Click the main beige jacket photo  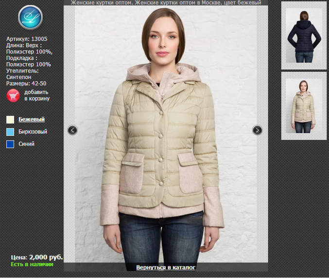pyautogui.click(x=165, y=146)
